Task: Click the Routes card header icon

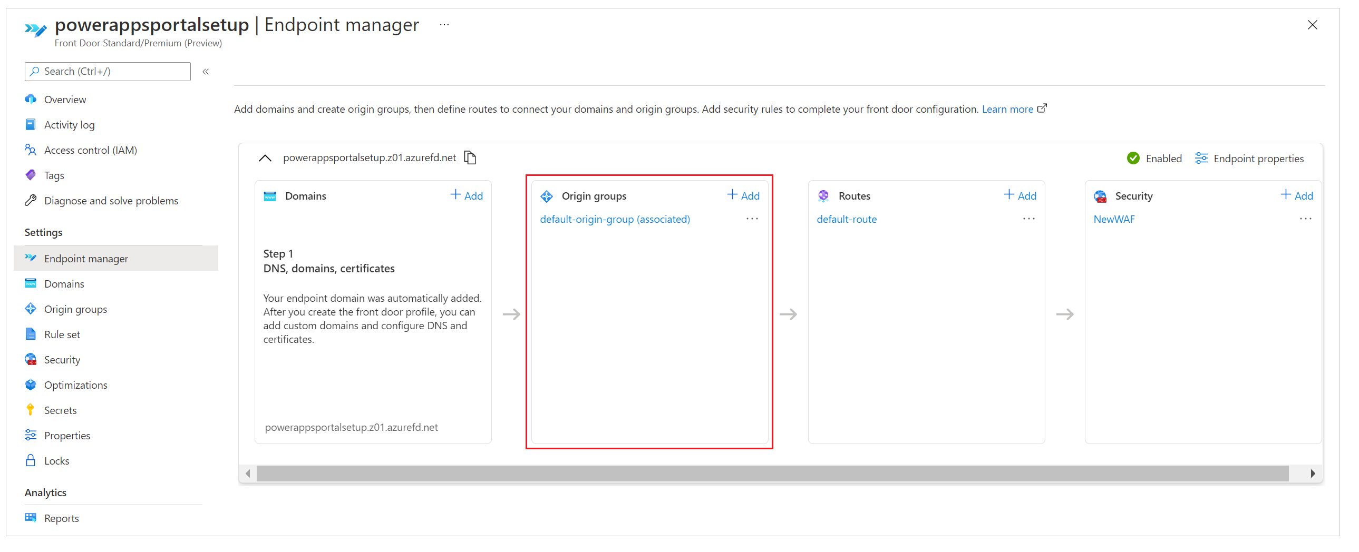Action: click(823, 196)
